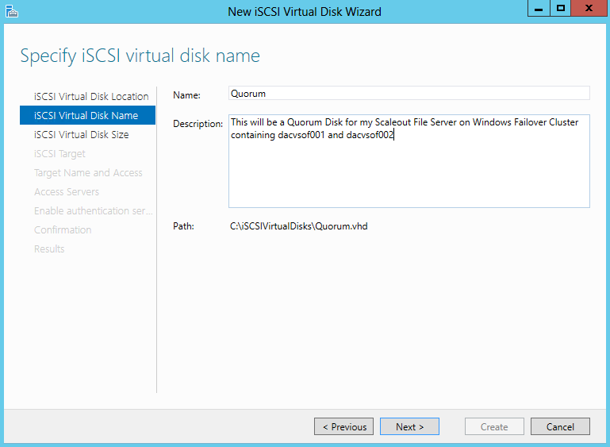Viewport: 610px width, 447px height.
Task: Click the disabled Create button
Action: [x=494, y=426]
